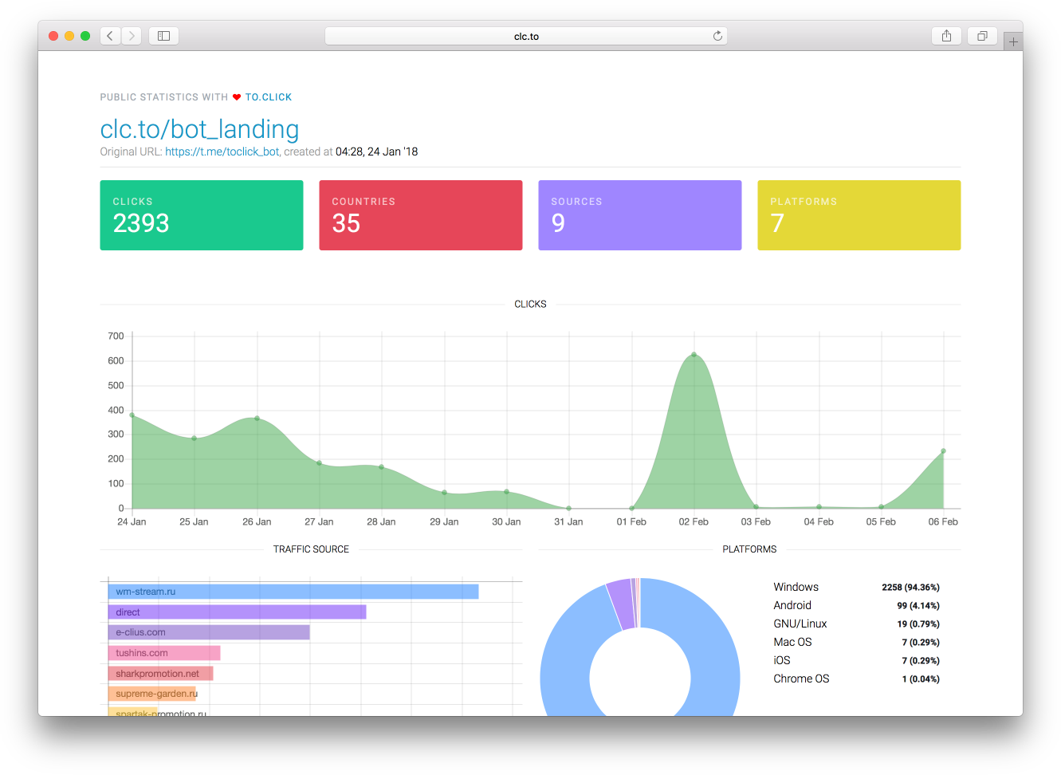Go back with the Safari back arrow
Viewport: 1061px width, 775px height.
[110, 36]
